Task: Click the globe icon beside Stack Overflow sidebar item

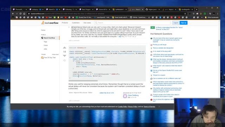Action: click(x=42, y=38)
